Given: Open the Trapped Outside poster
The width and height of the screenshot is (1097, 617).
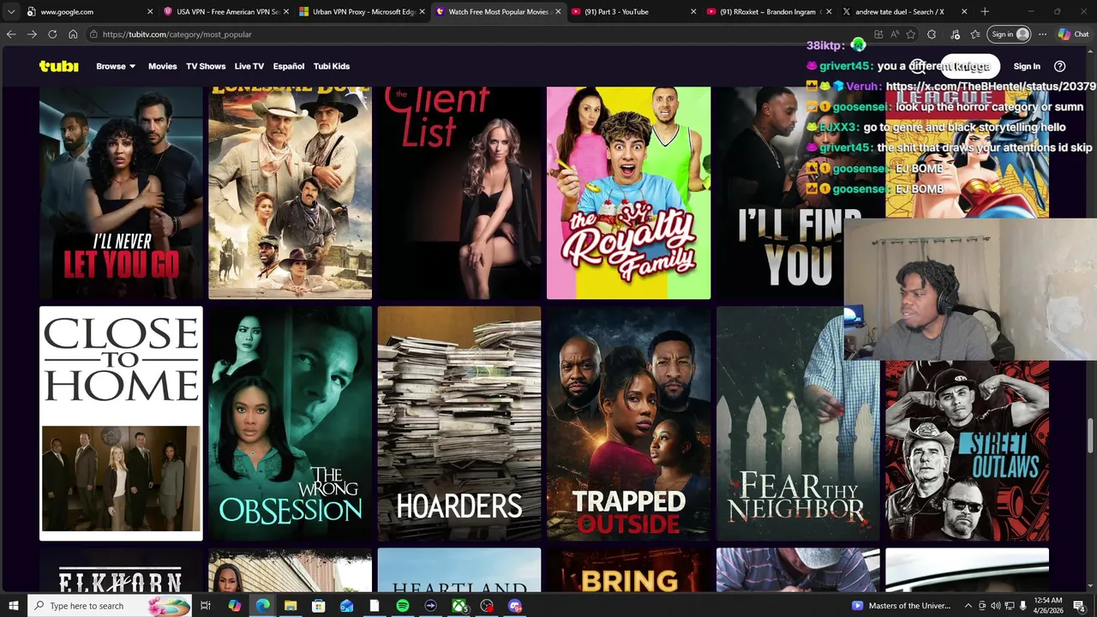Looking at the screenshot, I should [628, 423].
